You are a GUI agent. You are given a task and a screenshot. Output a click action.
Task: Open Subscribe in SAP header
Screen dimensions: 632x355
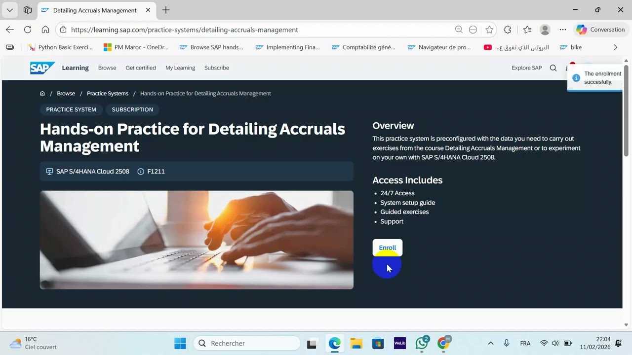pyautogui.click(x=217, y=68)
